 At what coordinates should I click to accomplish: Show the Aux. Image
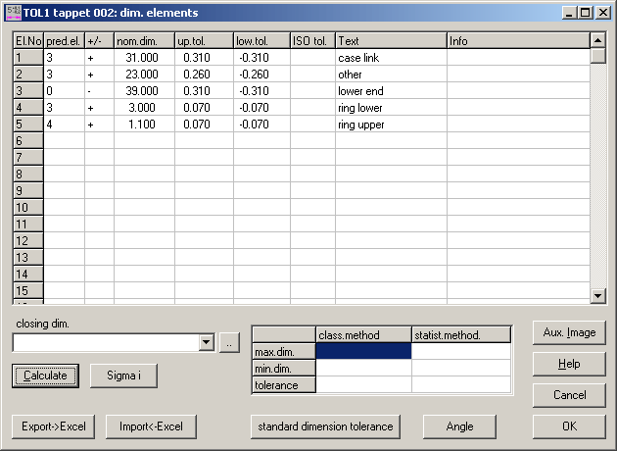pyautogui.click(x=569, y=332)
